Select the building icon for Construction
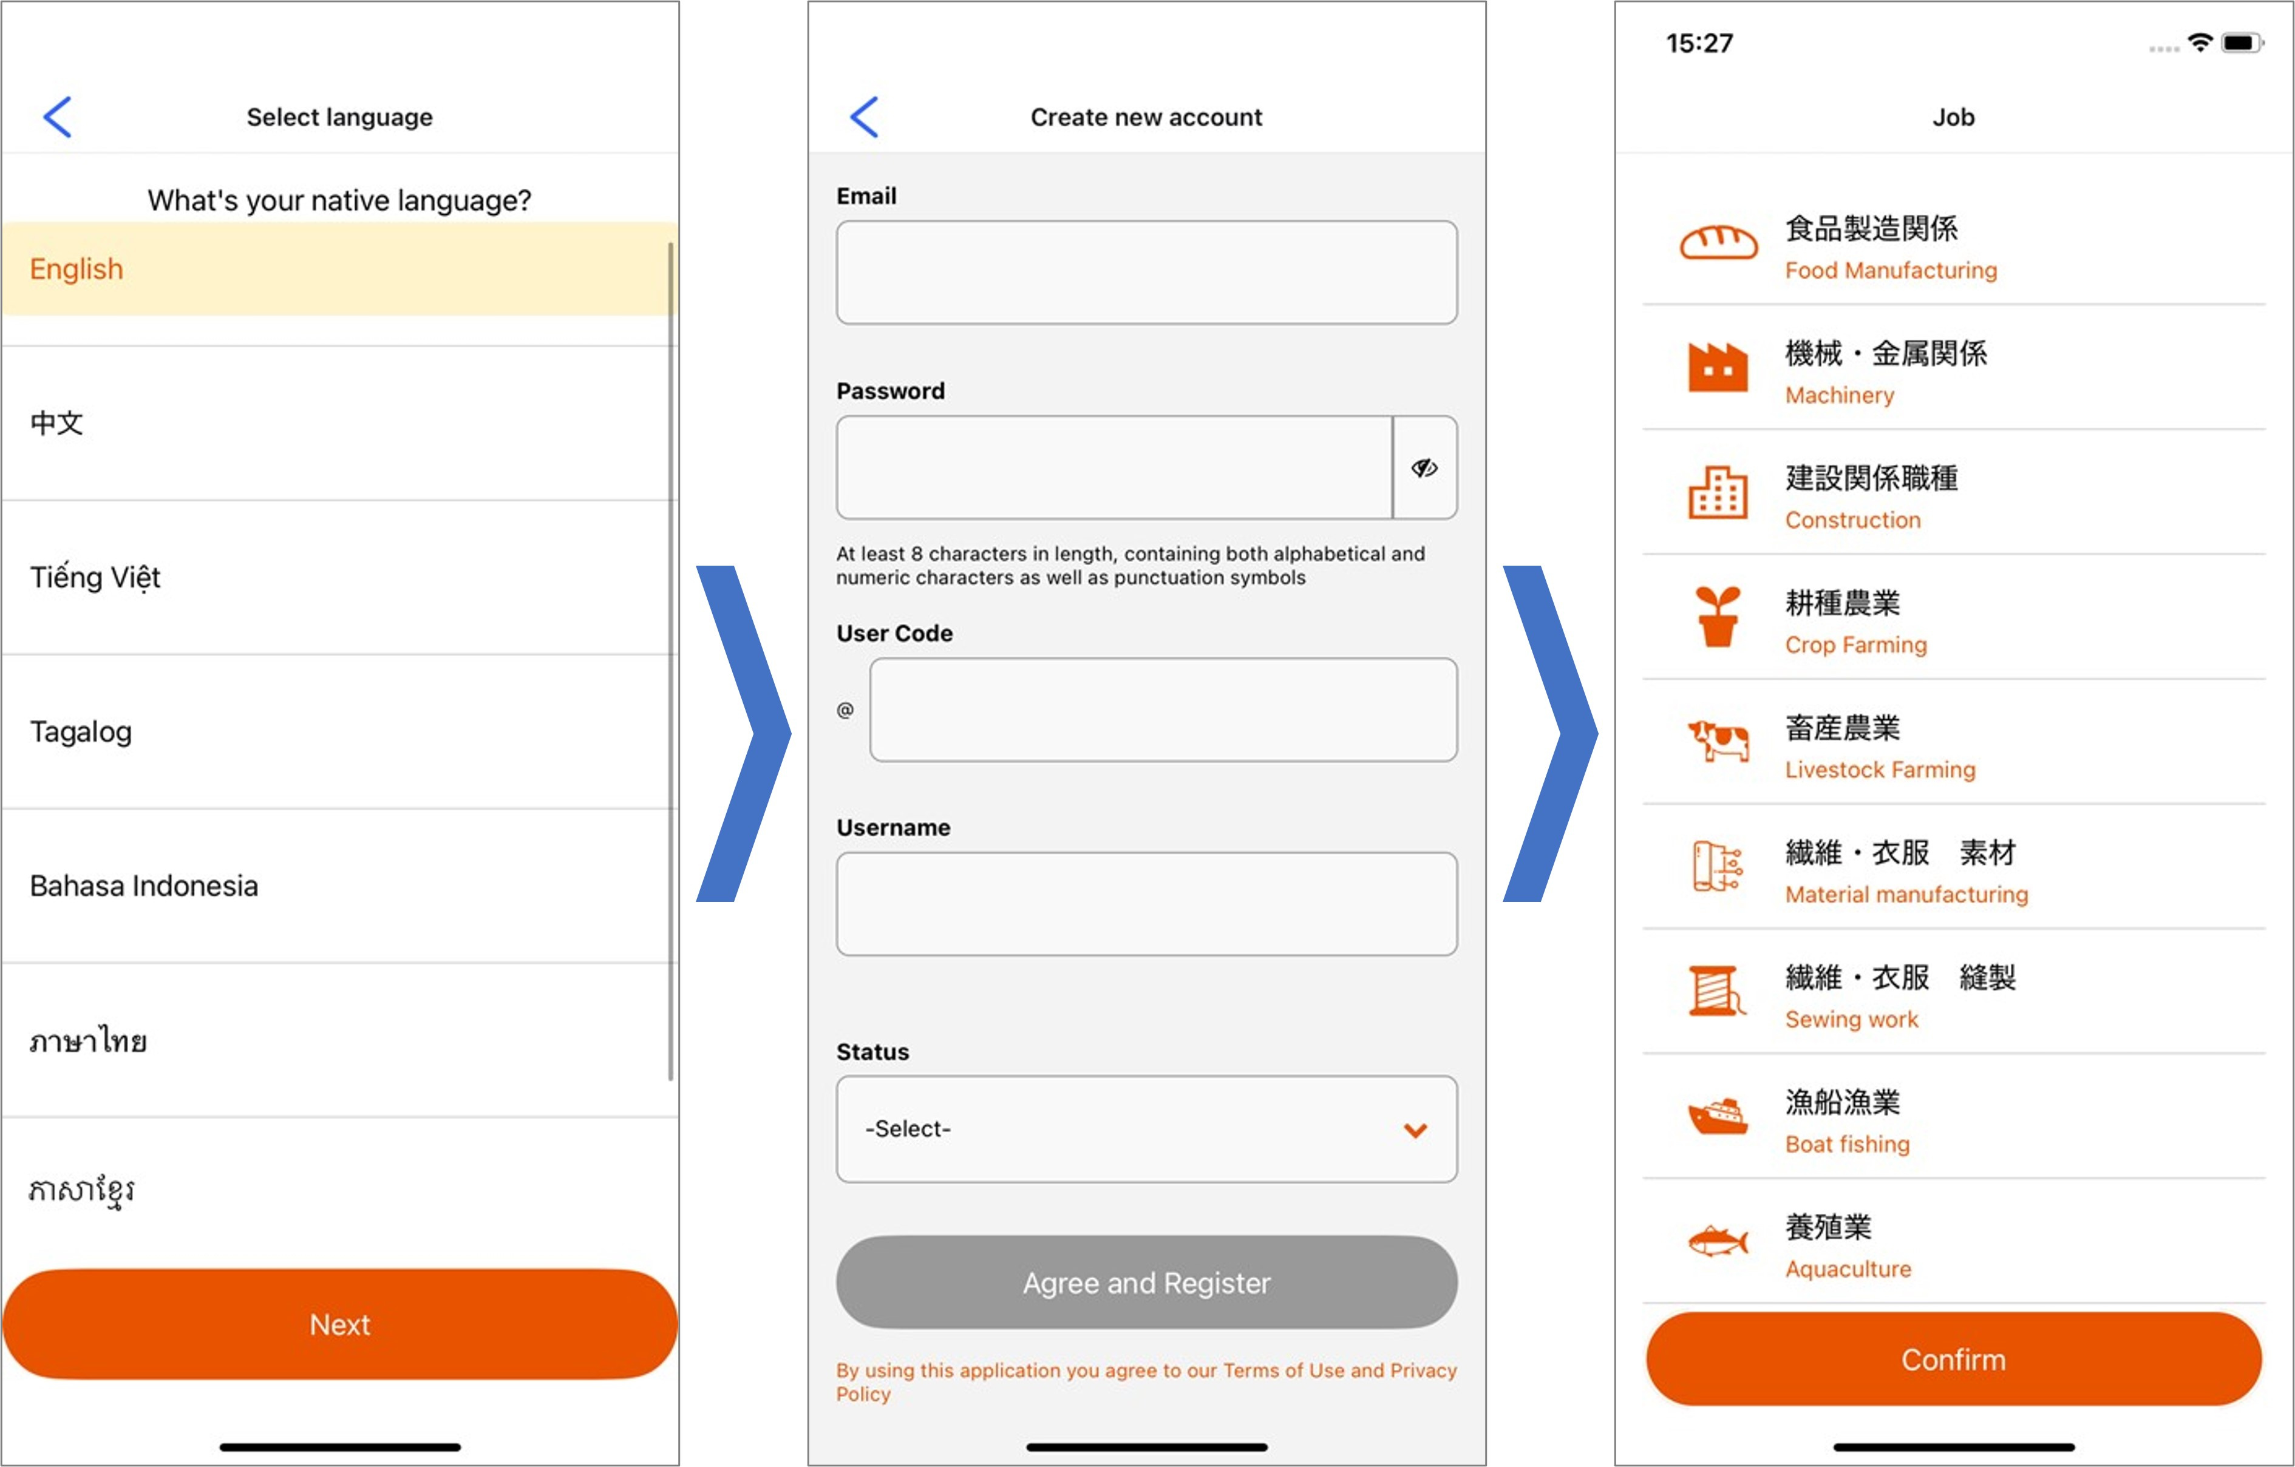The width and height of the screenshot is (2295, 1467). tap(1718, 492)
